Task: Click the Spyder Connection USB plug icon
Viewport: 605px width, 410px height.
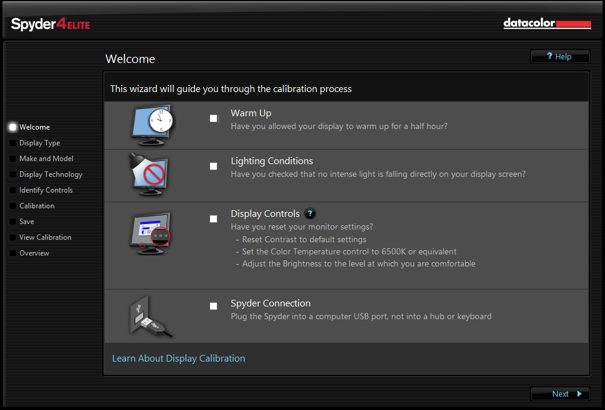Action: pyautogui.click(x=149, y=315)
